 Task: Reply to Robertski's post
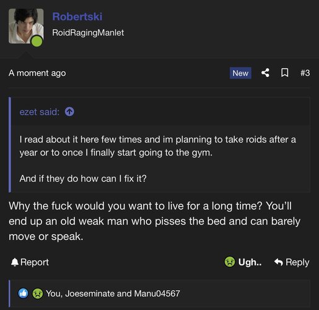click(292, 262)
